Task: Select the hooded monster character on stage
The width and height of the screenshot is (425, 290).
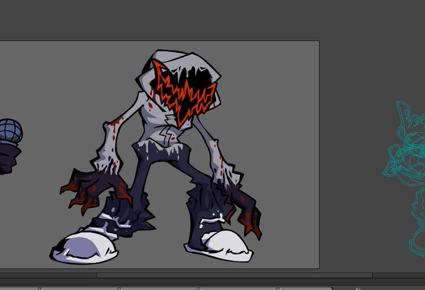Action: click(156, 157)
